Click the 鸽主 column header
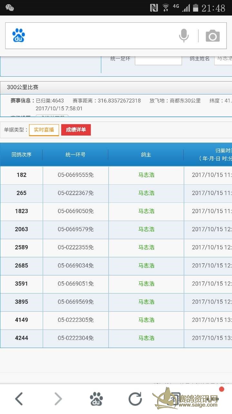Image resolution: width=232 pixels, height=414 pixels. tap(146, 155)
